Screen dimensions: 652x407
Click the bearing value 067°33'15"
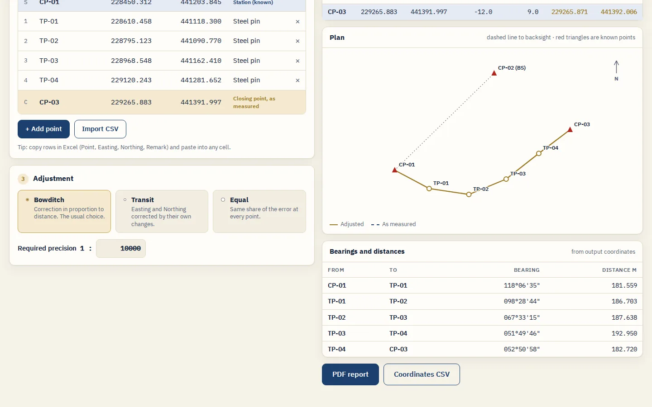coord(522,317)
